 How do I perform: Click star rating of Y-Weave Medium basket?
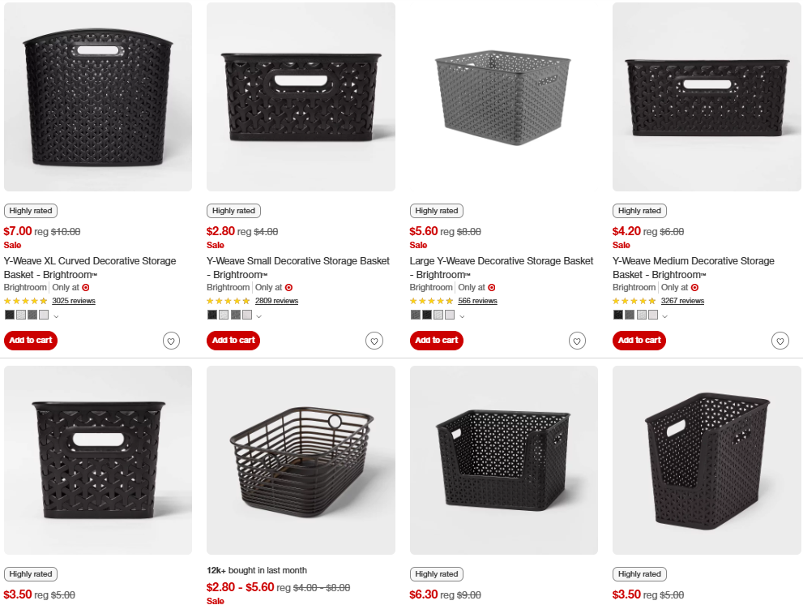[634, 301]
